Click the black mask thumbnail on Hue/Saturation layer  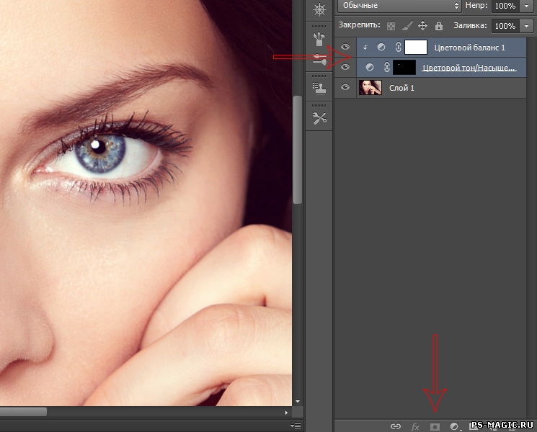pyautogui.click(x=404, y=68)
